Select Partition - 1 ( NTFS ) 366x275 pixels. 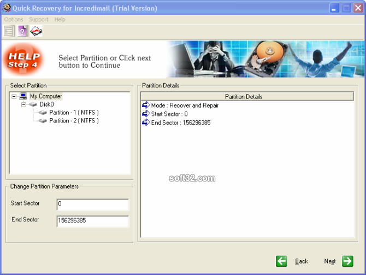point(74,113)
